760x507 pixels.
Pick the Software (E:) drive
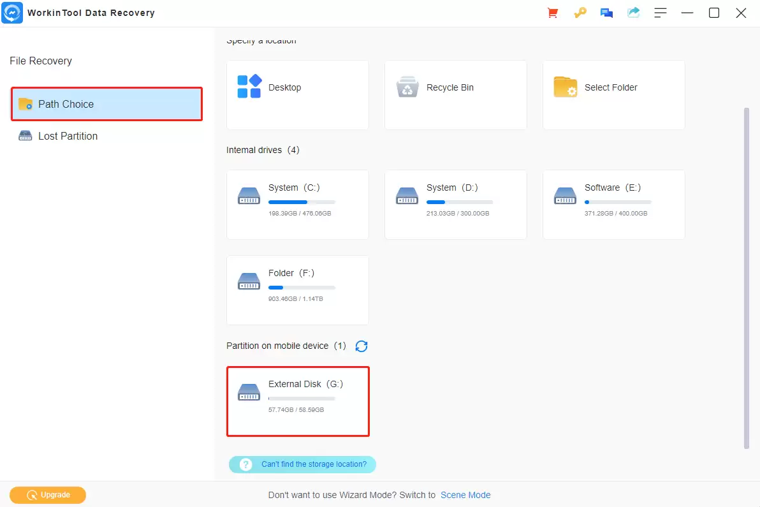[x=613, y=205]
